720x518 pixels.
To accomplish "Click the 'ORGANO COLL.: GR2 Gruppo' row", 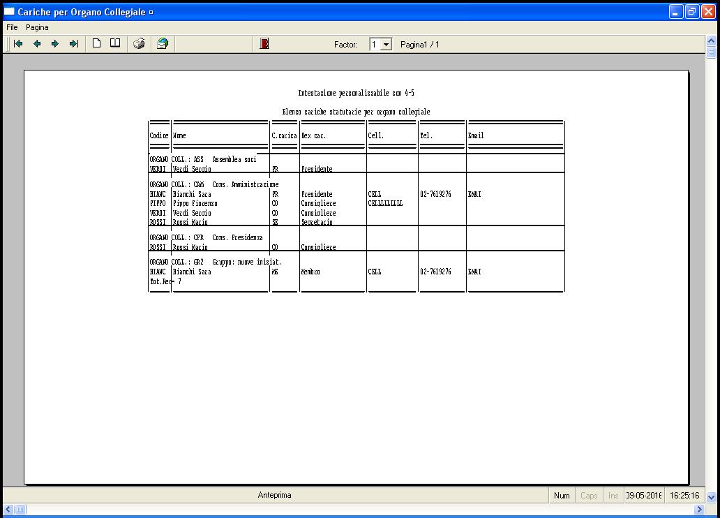I will click(216, 262).
